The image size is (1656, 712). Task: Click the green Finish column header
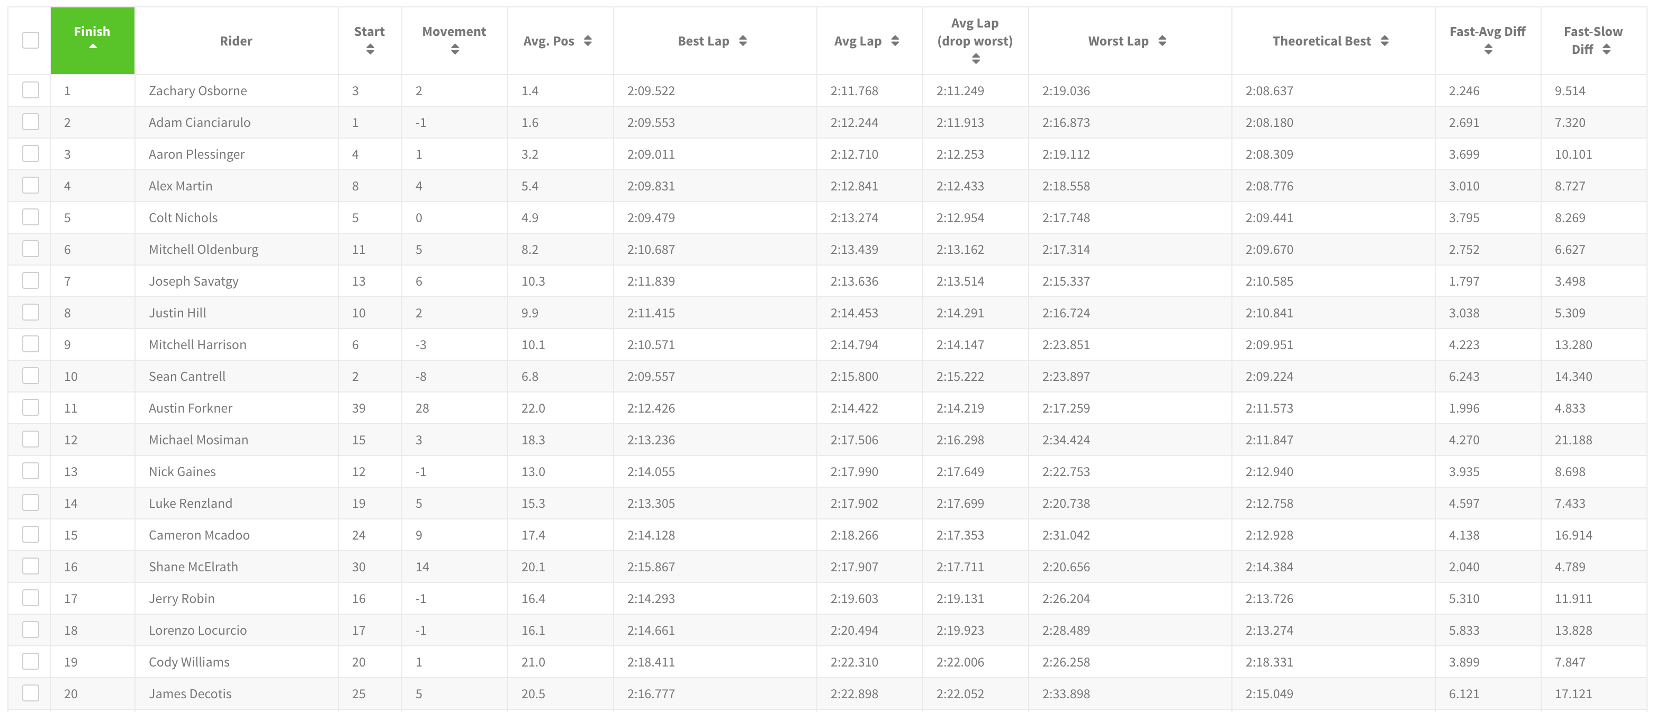93,32
